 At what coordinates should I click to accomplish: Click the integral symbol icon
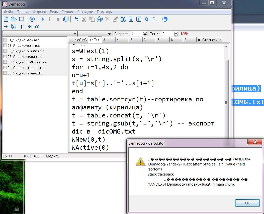(x=21, y=26)
